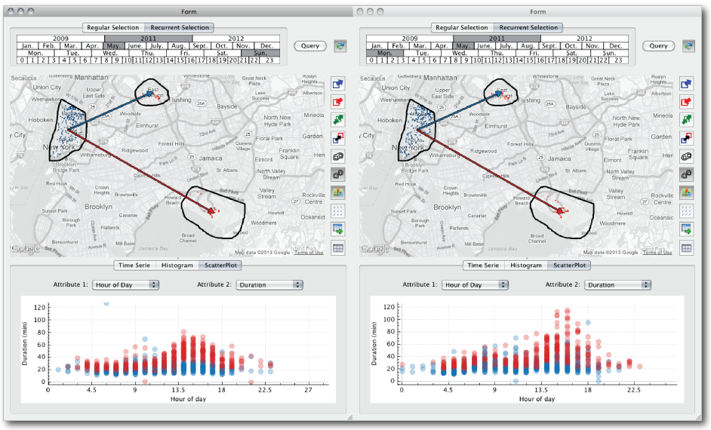Open Attribute 2 Duration dropdown in left window
The height and width of the screenshot is (430, 711).
[269, 285]
